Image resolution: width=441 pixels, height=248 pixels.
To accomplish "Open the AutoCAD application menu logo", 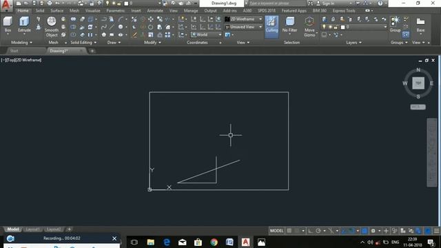I will [x=6, y=6].
